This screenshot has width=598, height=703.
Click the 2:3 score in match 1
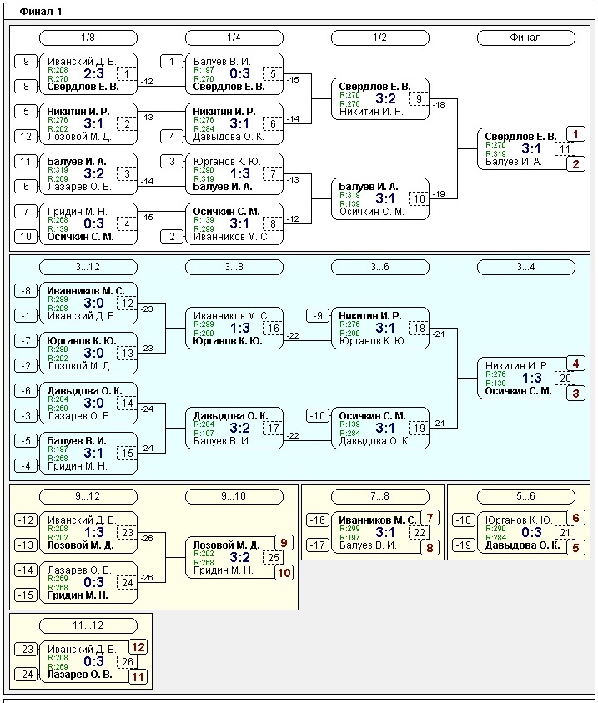point(93,73)
